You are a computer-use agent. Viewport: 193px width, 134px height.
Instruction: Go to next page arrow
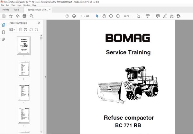tap(74, 16)
